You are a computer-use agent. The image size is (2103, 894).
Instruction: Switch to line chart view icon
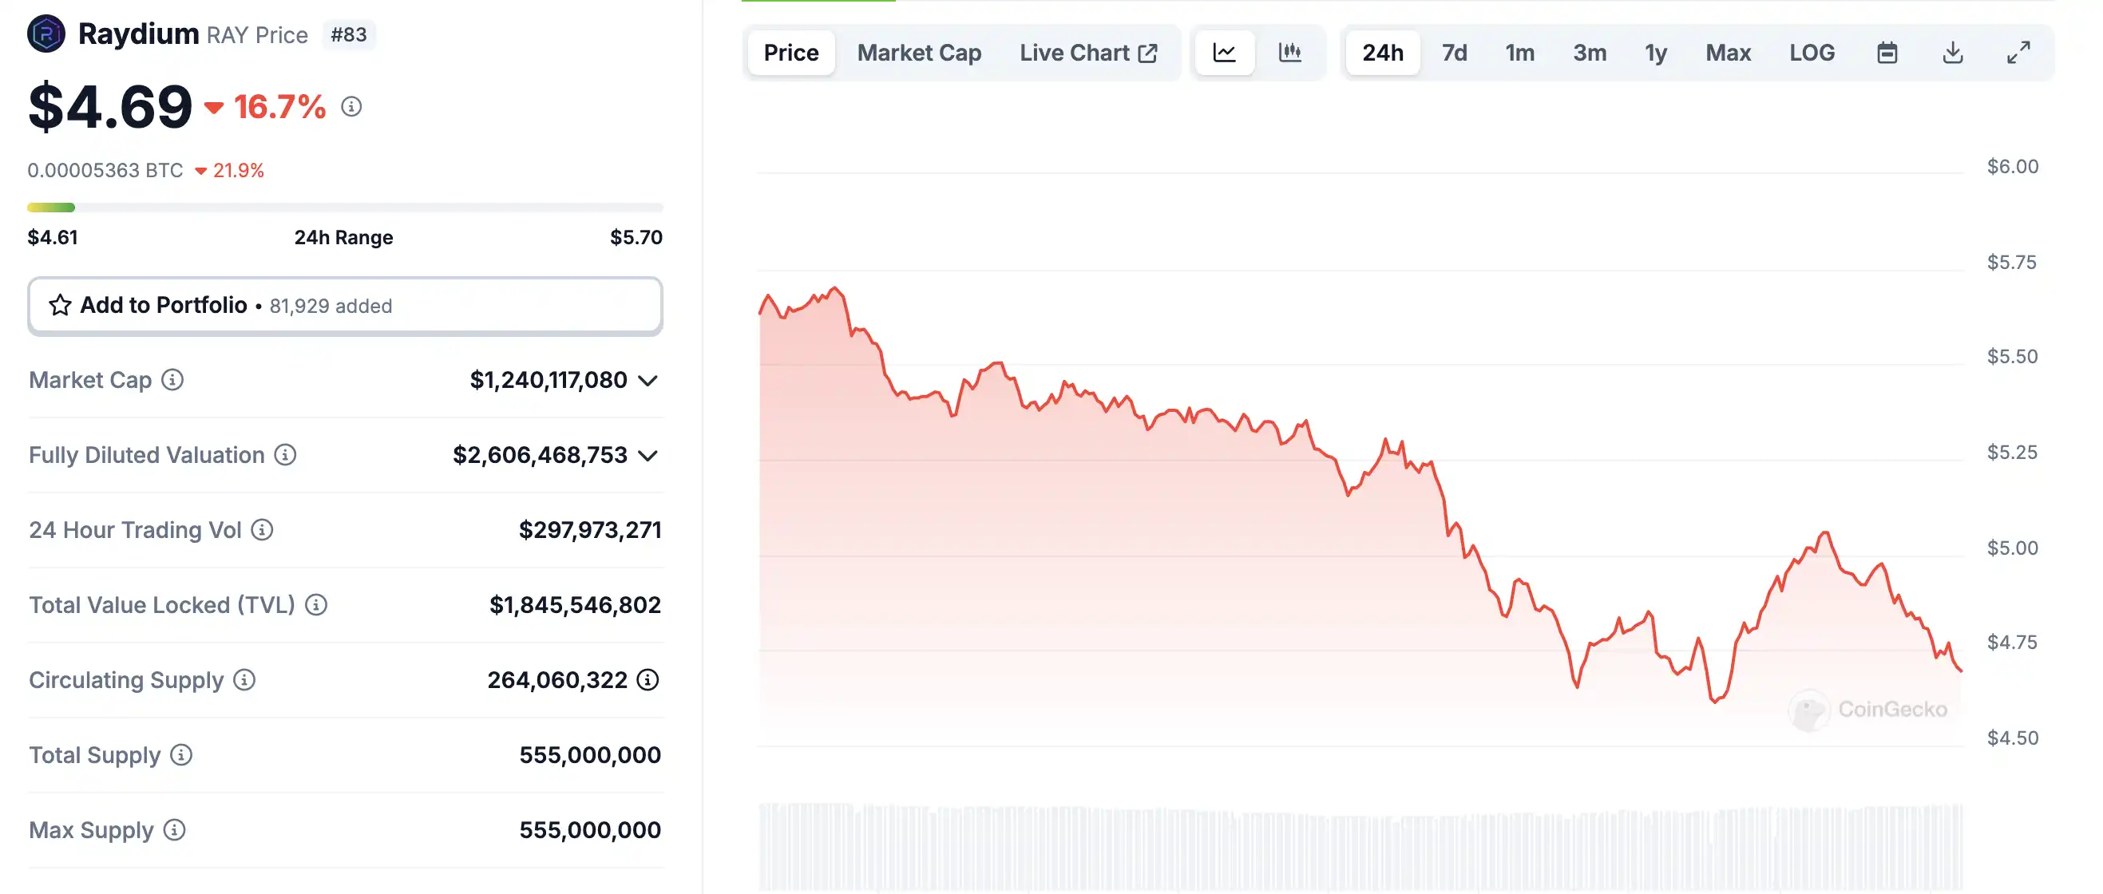pos(1224,53)
